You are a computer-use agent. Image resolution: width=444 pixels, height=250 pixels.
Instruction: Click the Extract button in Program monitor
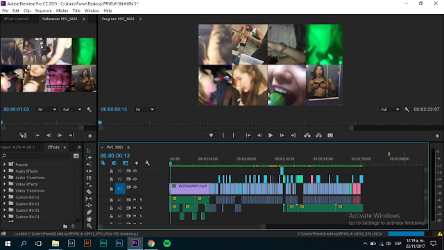point(318,135)
